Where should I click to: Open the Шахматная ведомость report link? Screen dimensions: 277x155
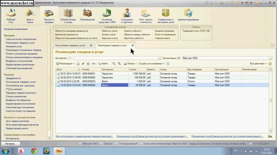(x=67, y=34)
